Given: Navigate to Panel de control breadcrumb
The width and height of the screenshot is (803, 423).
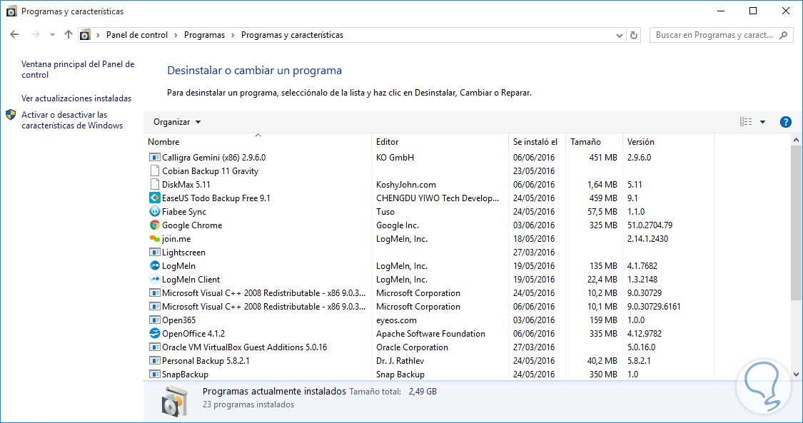Looking at the screenshot, I should click(137, 35).
